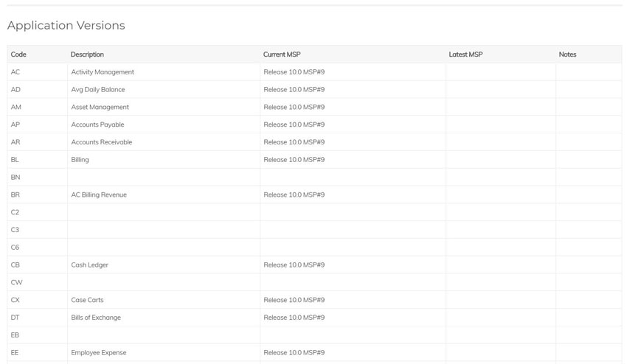This screenshot has width=627, height=364.
Task: Select Current MSP value in the CB row
Action: pyautogui.click(x=294, y=265)
